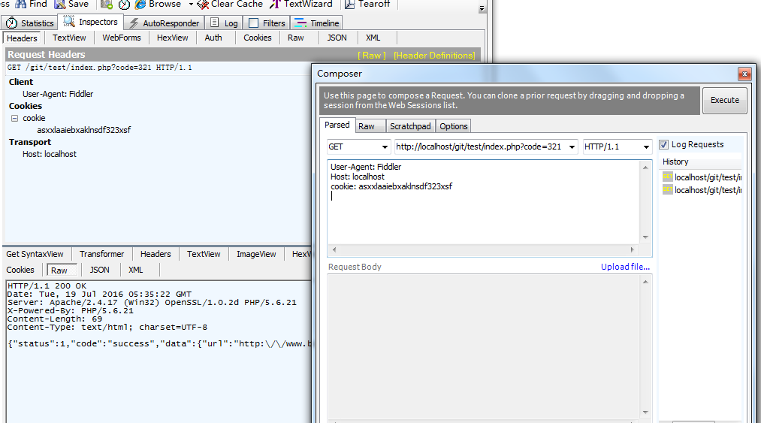Select the second History entry
Screen dimensions: 761x423
point(702,190)
